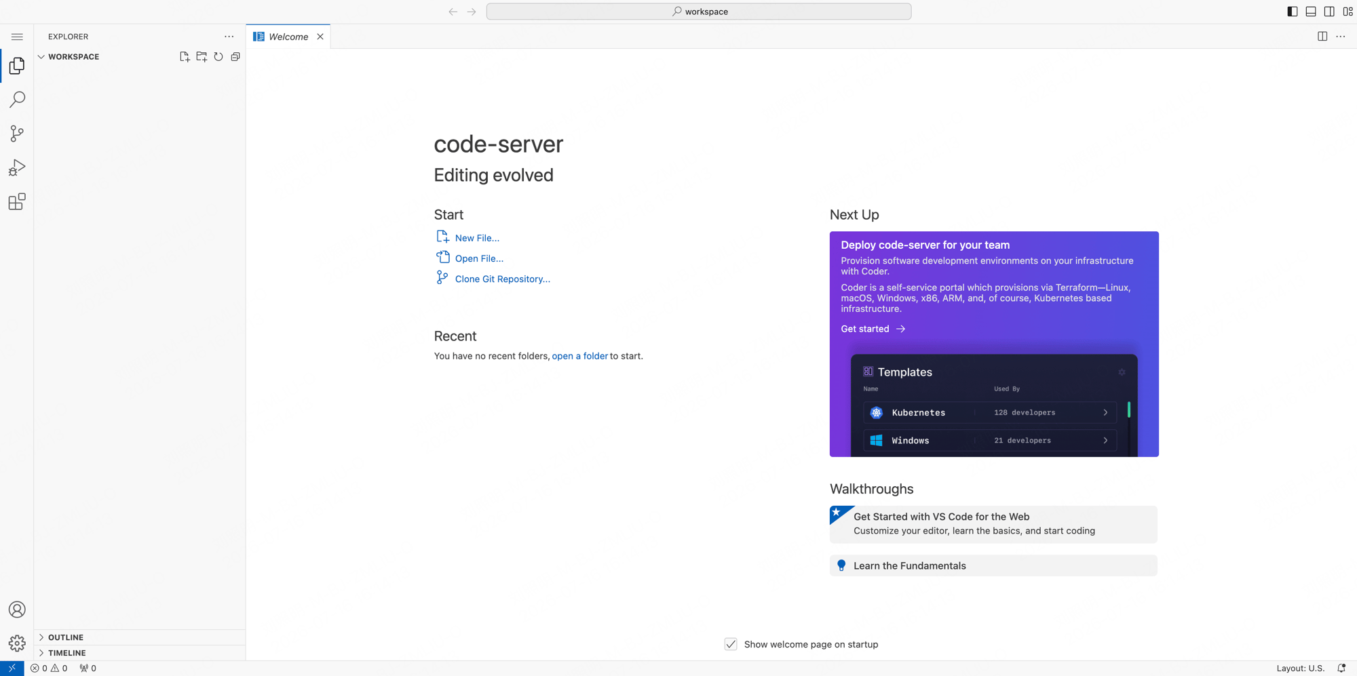Viewport: 1357px width, 676px height.
Task: Open Explorer views and more actions menu
Action: pos(229,37)
